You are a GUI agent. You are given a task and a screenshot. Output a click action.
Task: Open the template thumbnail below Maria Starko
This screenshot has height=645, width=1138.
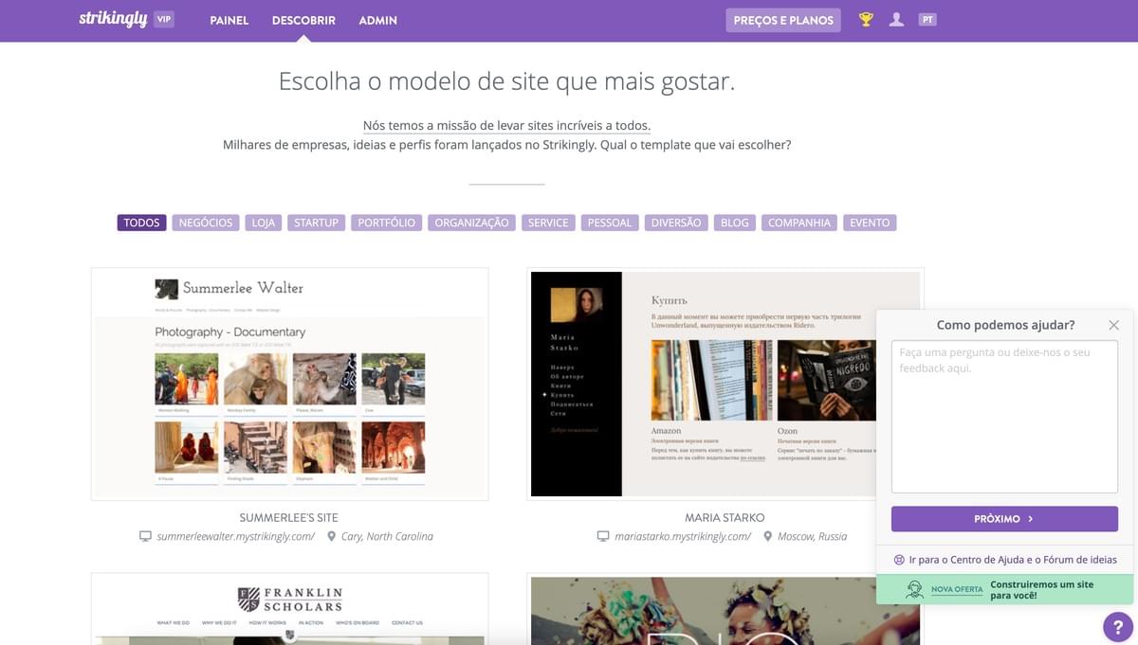click(725, 608)
